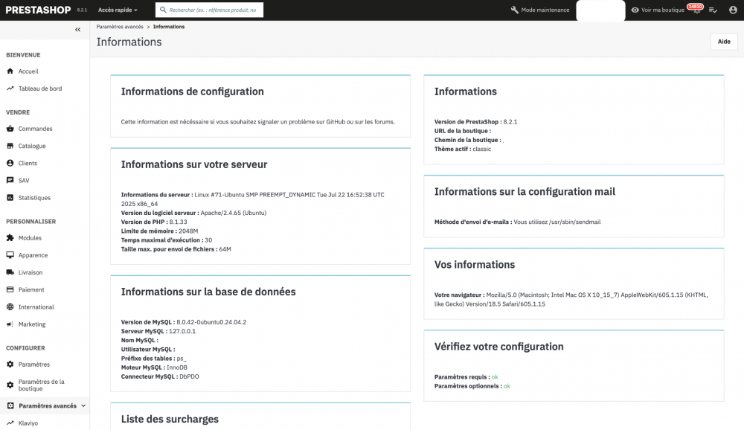Click the Paramètres gear icon
The width and height of the screenshot is (744, 430).
pos(10,365)
